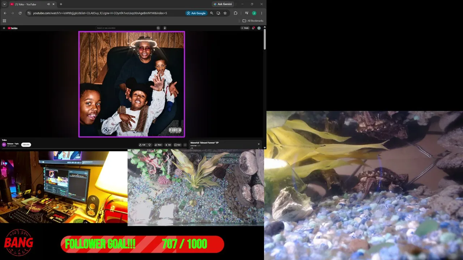This screenshot has width=463, height=260.
Task: Click the Maverick "Almost Forever" EP playlist title
Action: tap(204, 143)
